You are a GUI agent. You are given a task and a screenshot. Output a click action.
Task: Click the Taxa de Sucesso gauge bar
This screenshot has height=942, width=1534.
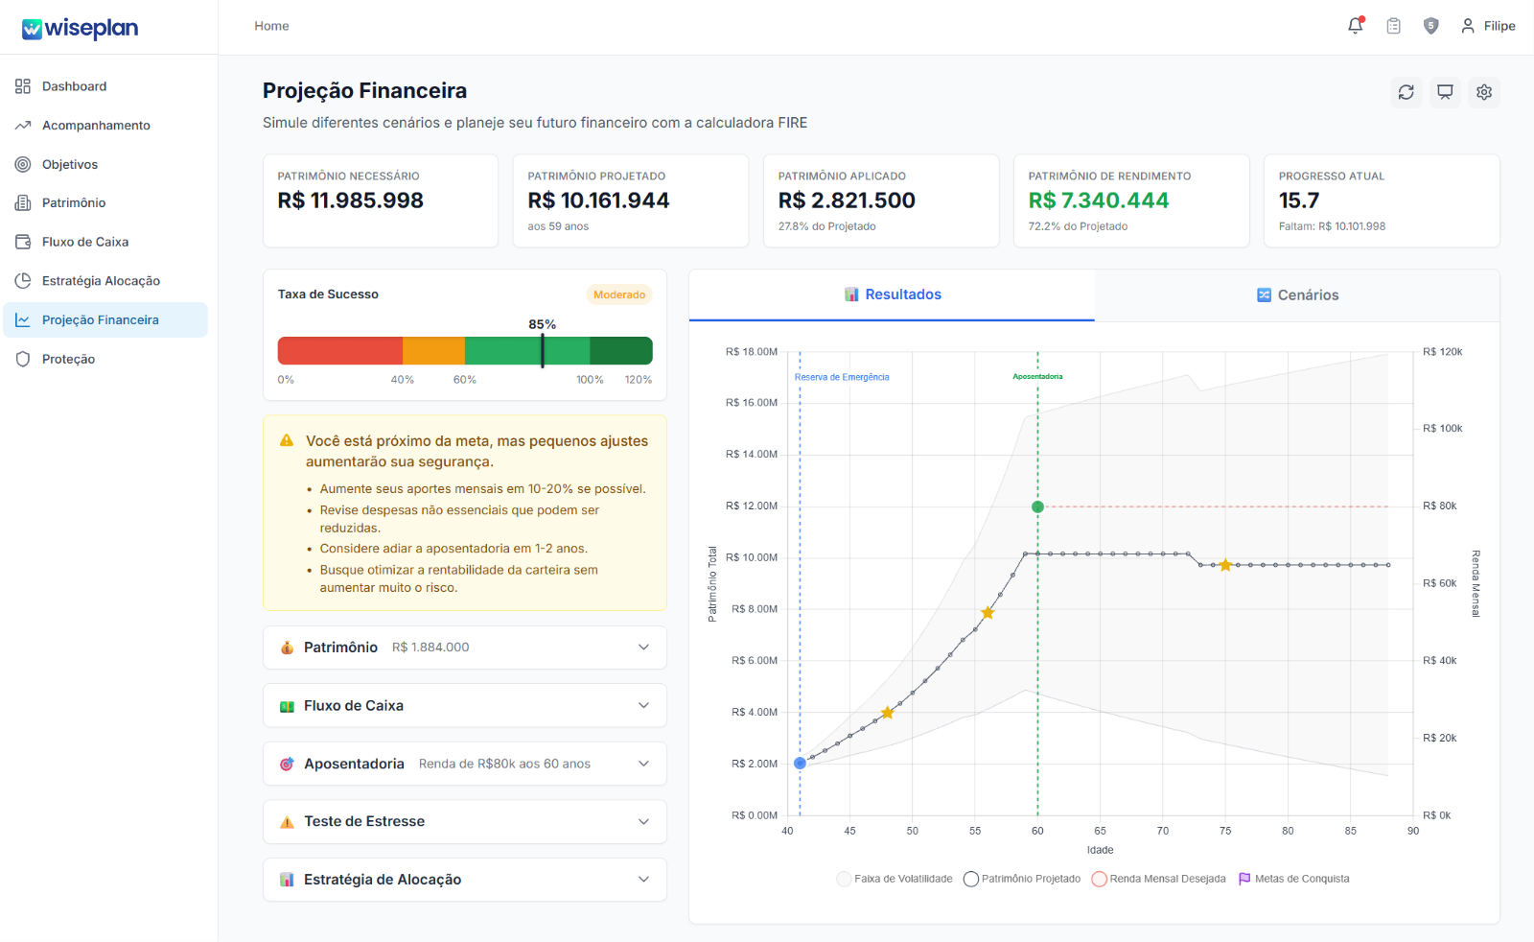[465, 351]
